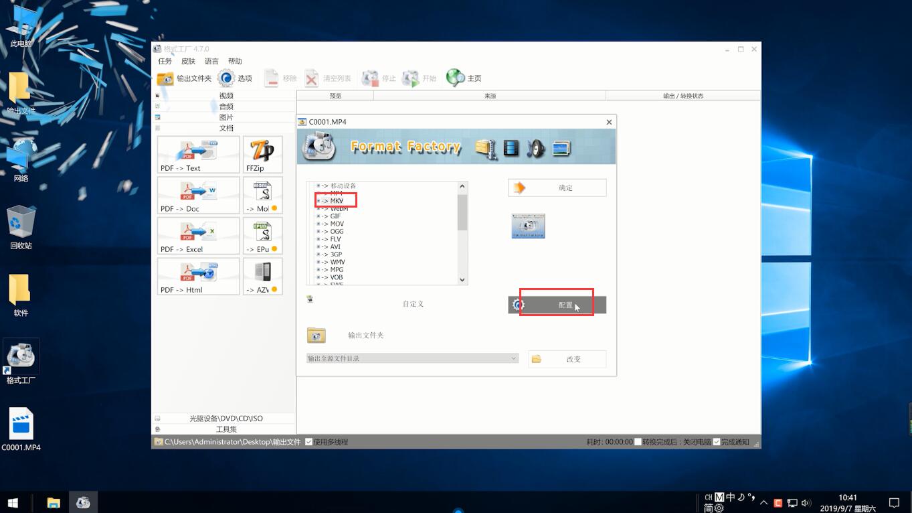Screen dimensions: 912x513
Task: Toggle 使用多线程 multithreading checkbox
Action: tap(308, 442)
